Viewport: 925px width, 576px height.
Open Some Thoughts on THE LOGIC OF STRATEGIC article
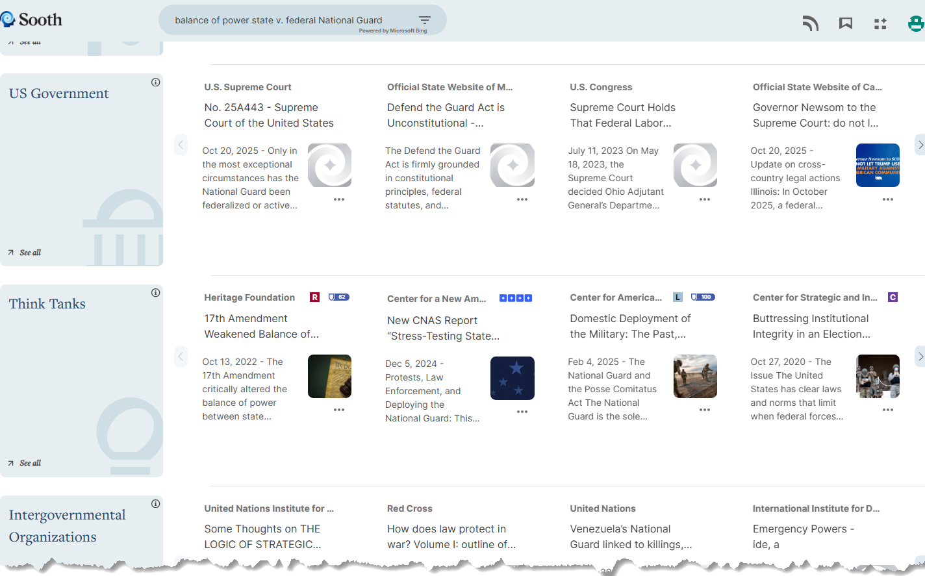click(x=262, y=536)
